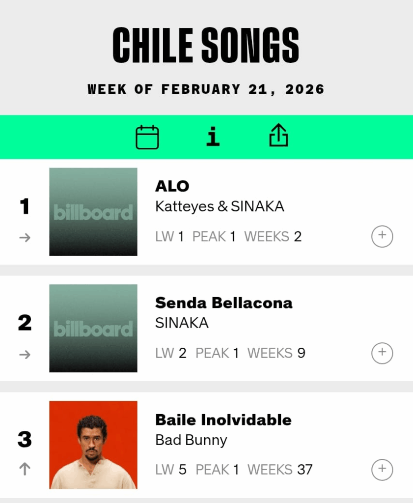Expand details for ALO with plus icon
This screenshot has height=503, width=413.
(x=382, y=237)
